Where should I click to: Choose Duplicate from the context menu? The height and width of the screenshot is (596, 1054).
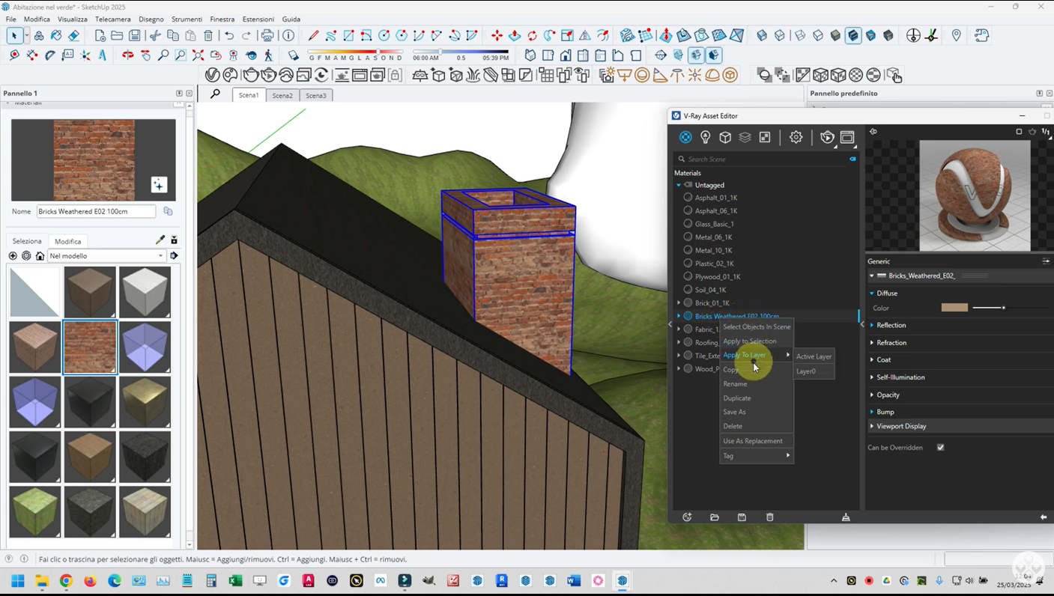tap(736, 398)
